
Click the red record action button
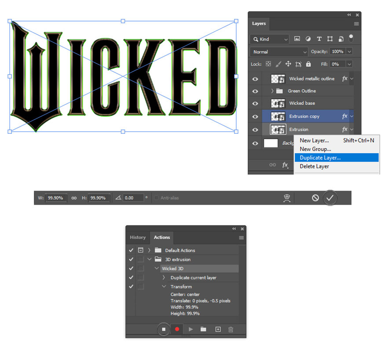click(x=177, y=329)
